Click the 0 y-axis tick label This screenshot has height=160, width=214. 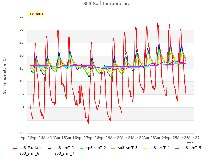[23, 107]
